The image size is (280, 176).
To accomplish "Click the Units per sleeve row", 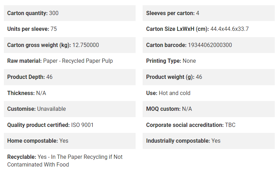I will click(70, 29).
